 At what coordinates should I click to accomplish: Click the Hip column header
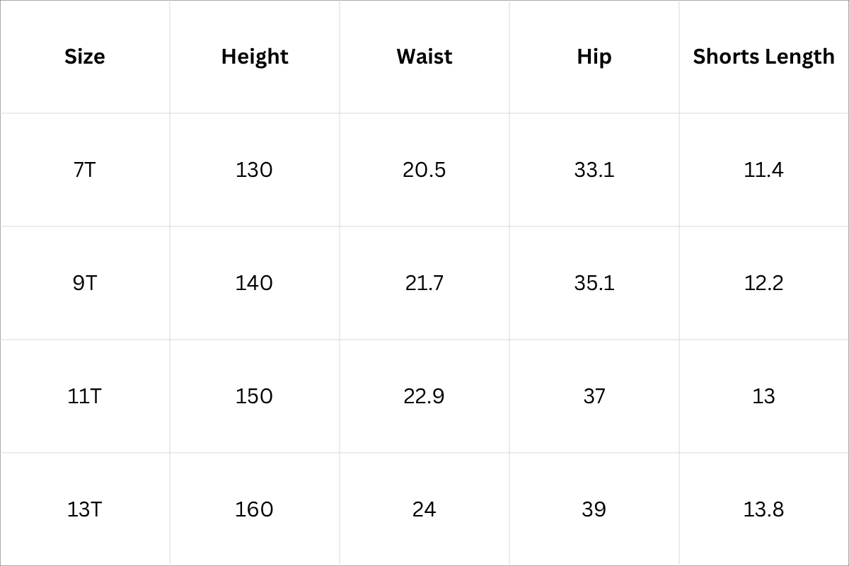point(594,57)
